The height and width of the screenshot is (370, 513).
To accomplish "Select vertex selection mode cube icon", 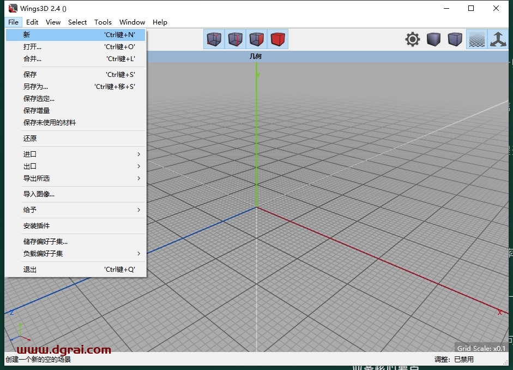I will pyautogui.click(x=214, y=39).
